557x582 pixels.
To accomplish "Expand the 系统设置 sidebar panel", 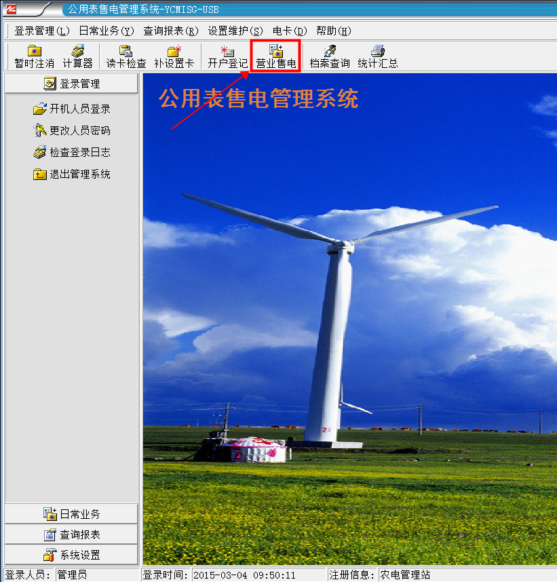I will [x=72, y=555].
